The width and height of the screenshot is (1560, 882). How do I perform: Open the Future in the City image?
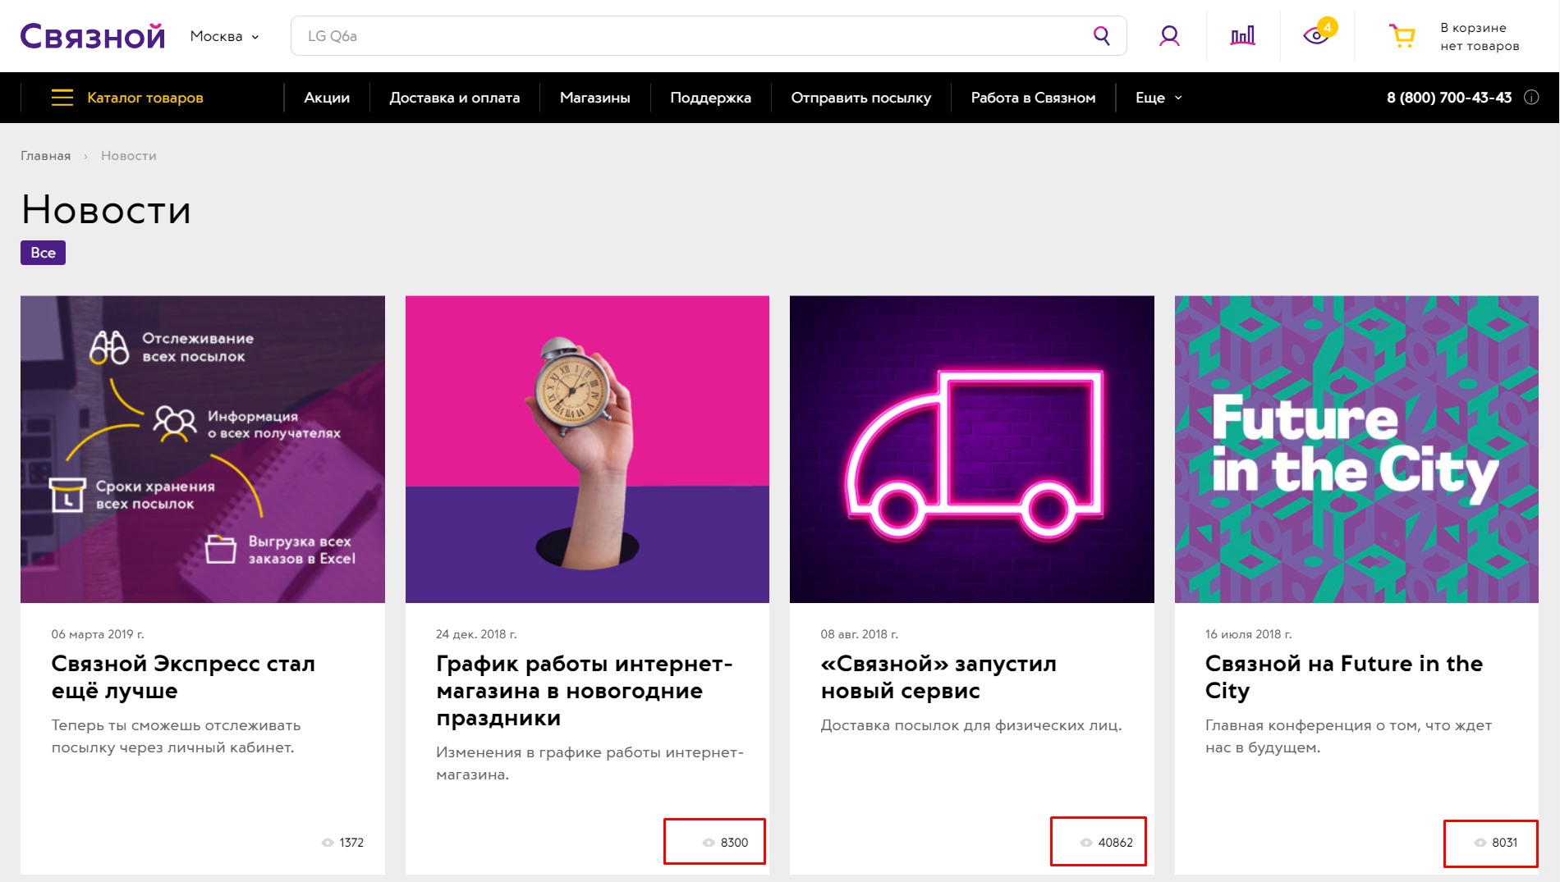1356,450
